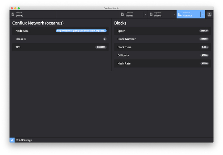Select the Oceanus Network tab
Screen dimensions: 223x155
(189, 14)
